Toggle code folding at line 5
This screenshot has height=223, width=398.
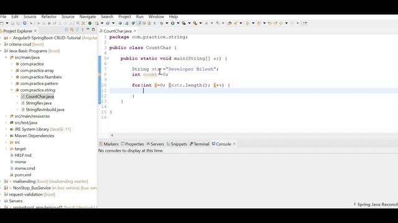108,58
